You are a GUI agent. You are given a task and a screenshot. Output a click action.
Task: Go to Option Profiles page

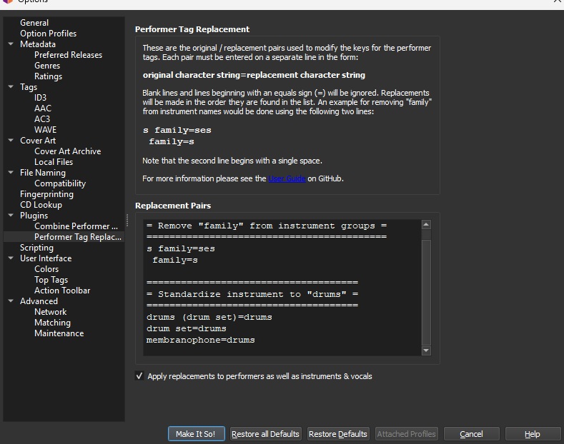click(x=48, y=34)
